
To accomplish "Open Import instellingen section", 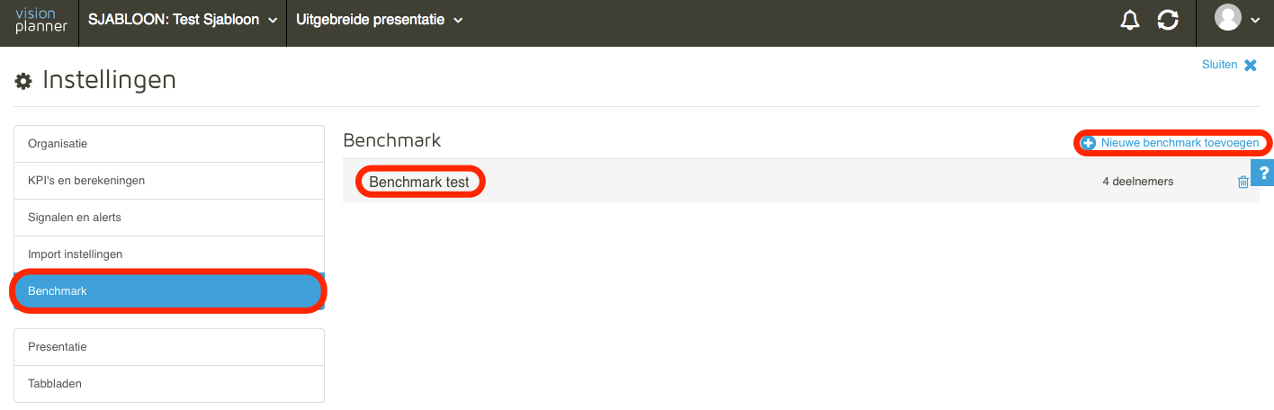I will pos(169,254).
